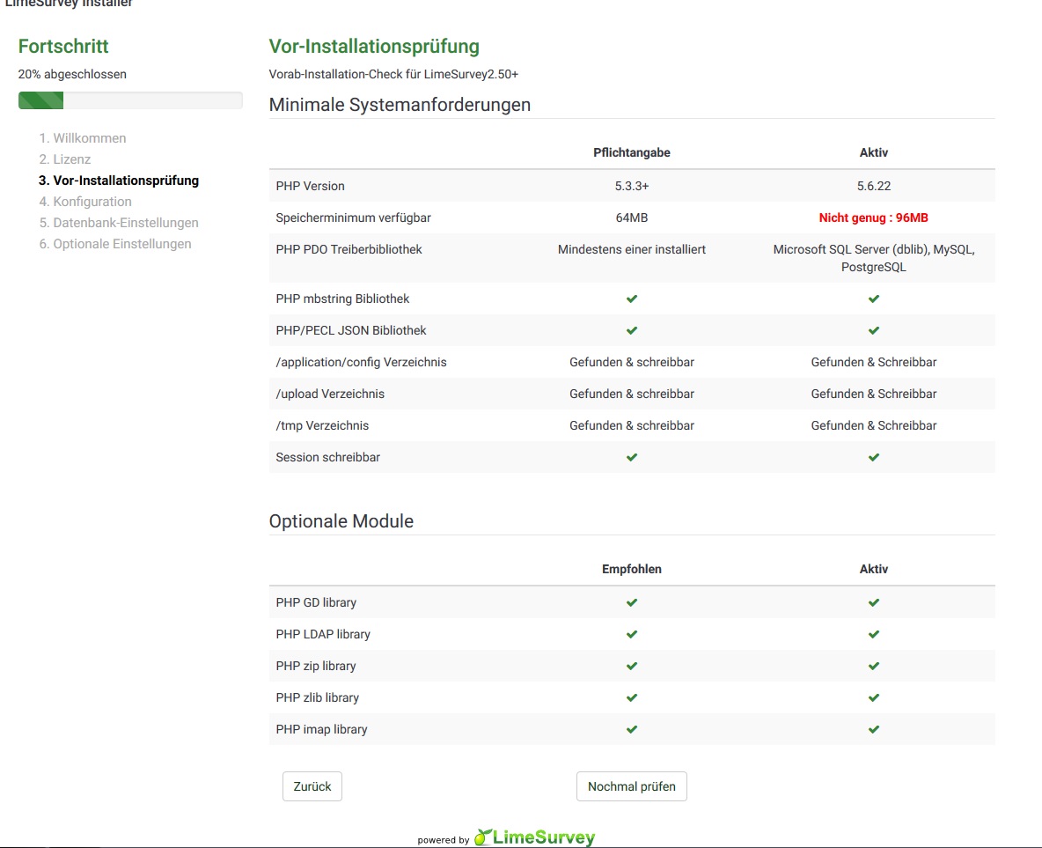Viewport: 1042px width, 848px height.
Task: Select step 3 Vor-Installationsprüfung in sidebar
Action: click(126, 181)
